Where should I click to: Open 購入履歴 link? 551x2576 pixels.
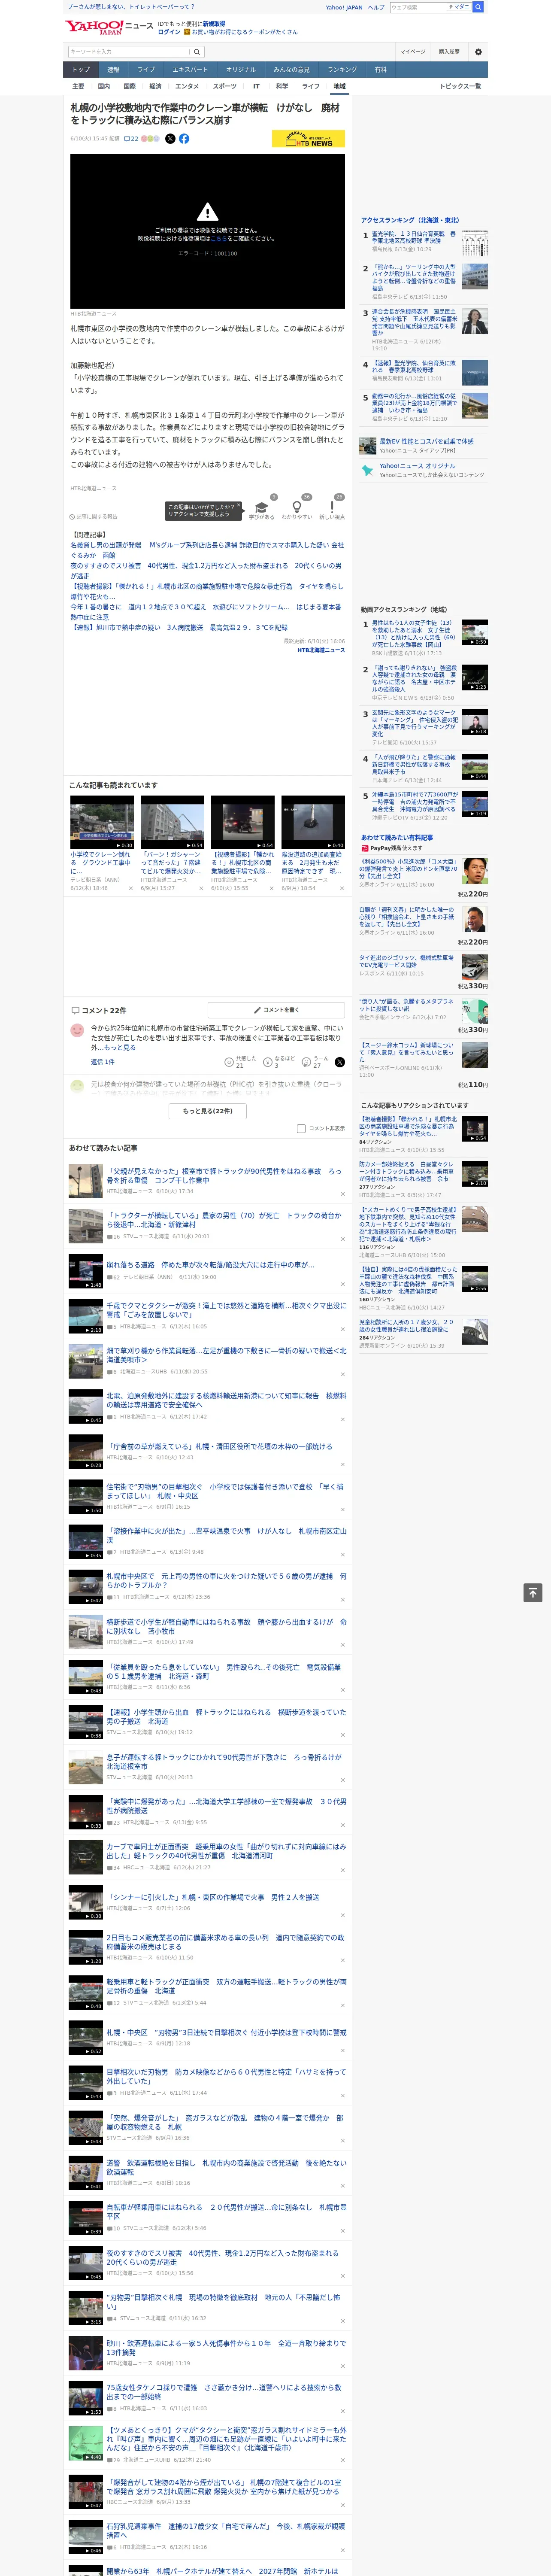449,52
